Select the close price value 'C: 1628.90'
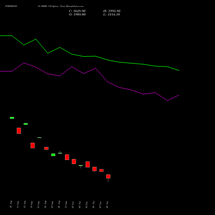Screen dimensions: 215x215 [77, 11]
